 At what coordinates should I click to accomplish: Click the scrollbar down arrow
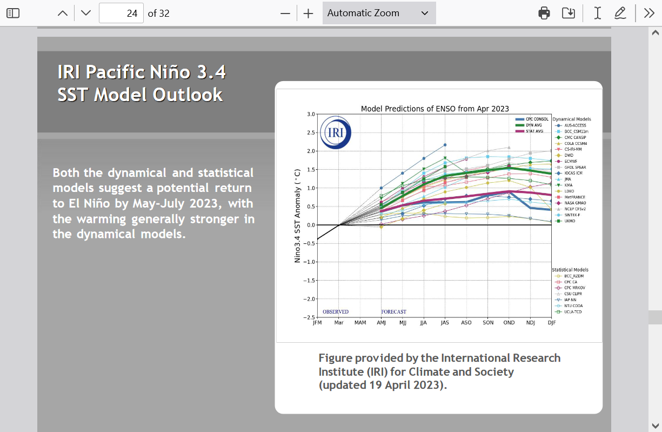(656, 425)
